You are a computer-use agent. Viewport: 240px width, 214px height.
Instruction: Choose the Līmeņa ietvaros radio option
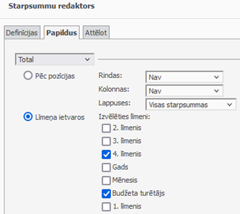(28, 117)
